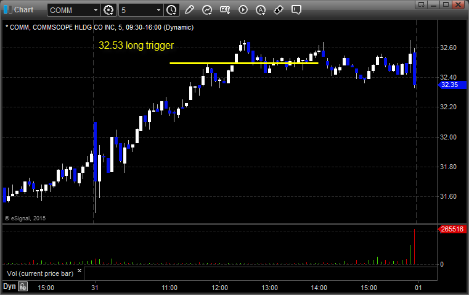Click the 01 date label on time axis

[418, 288]
